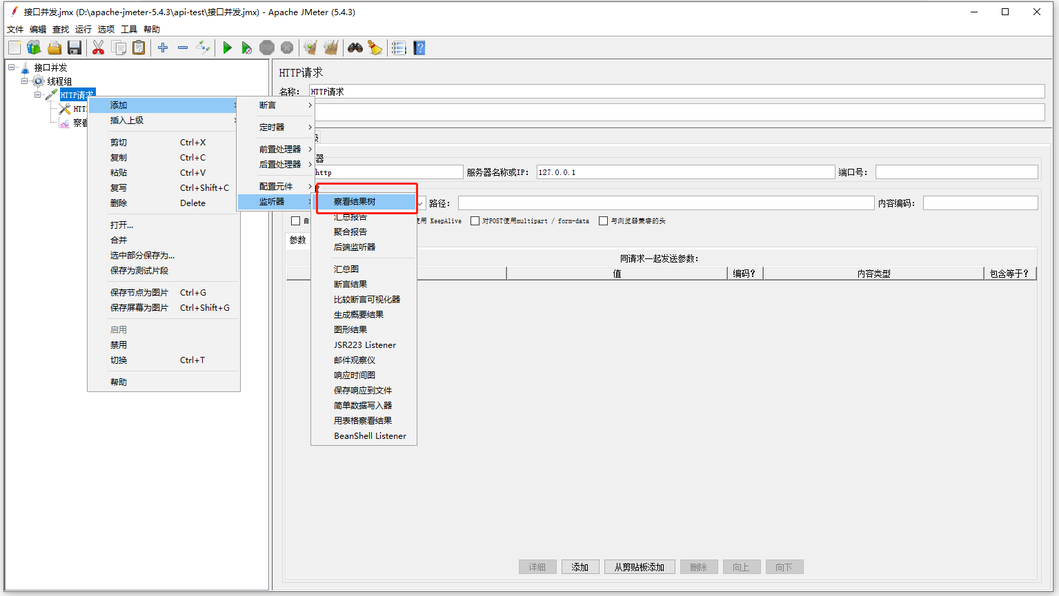Select JSR223 Listener entry
1059x596 pixels.
(364, 345)
